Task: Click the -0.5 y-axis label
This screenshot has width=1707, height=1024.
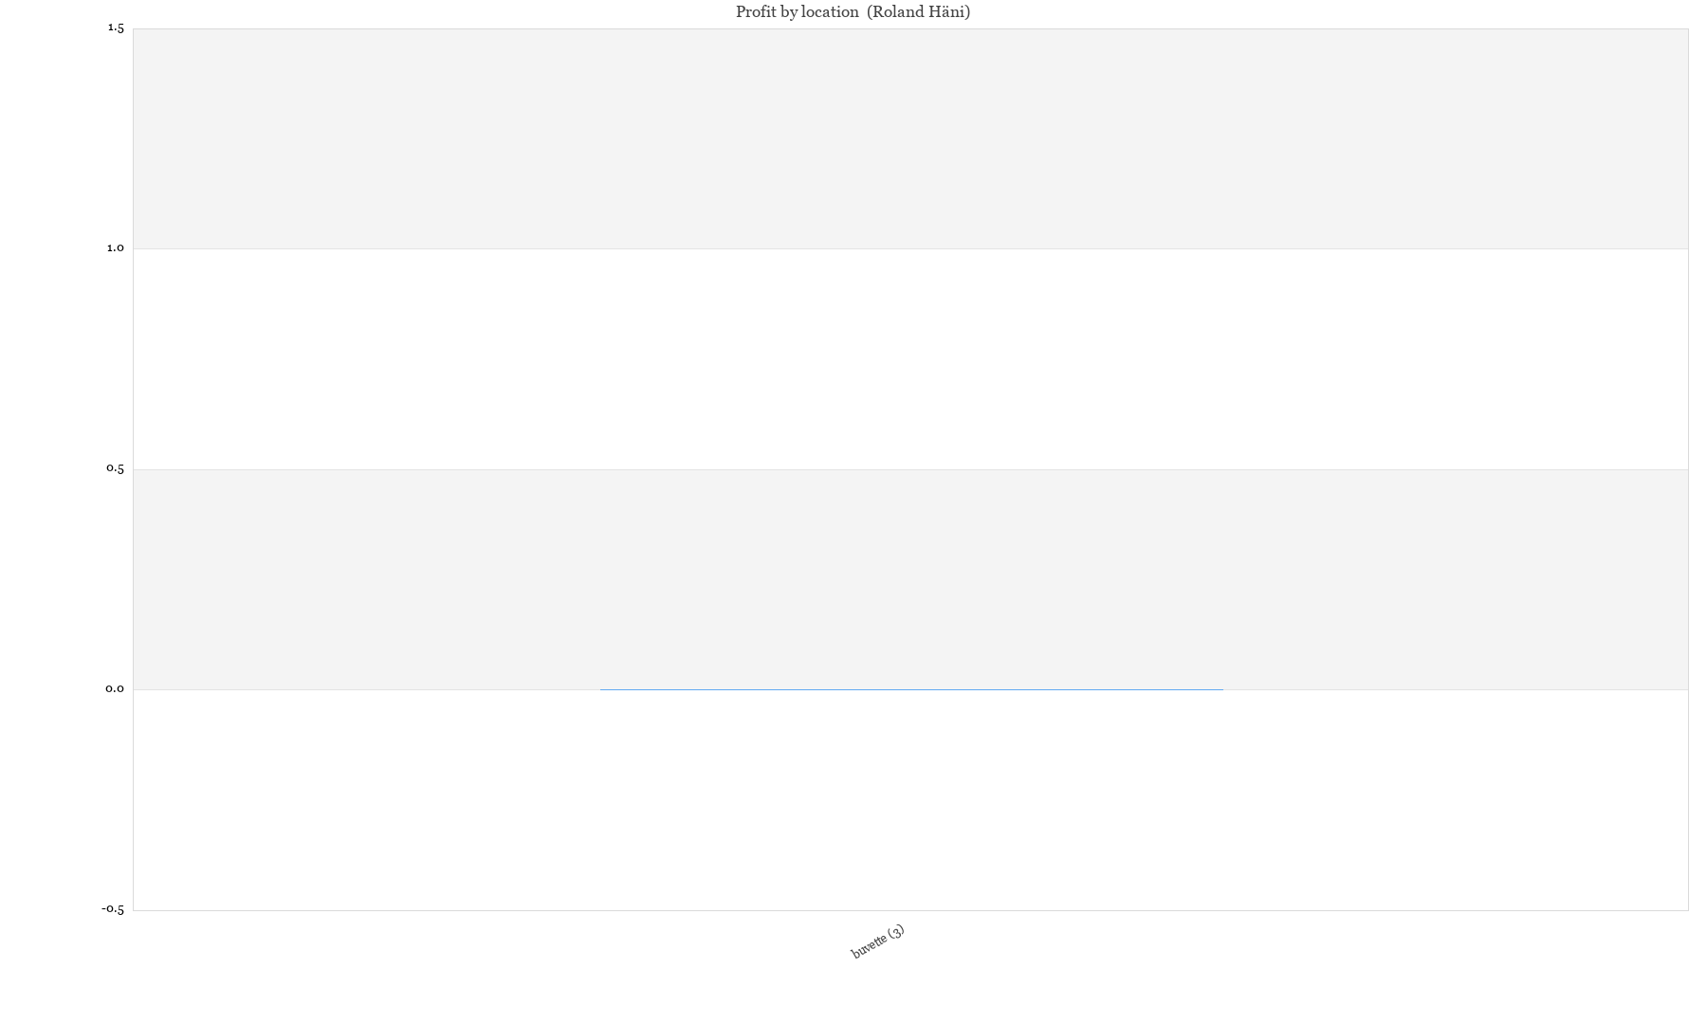Action: (x=113, y=910)
